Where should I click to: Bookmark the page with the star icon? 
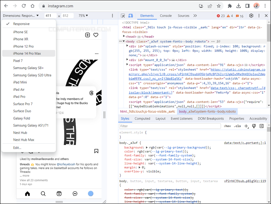pos(219,6)
